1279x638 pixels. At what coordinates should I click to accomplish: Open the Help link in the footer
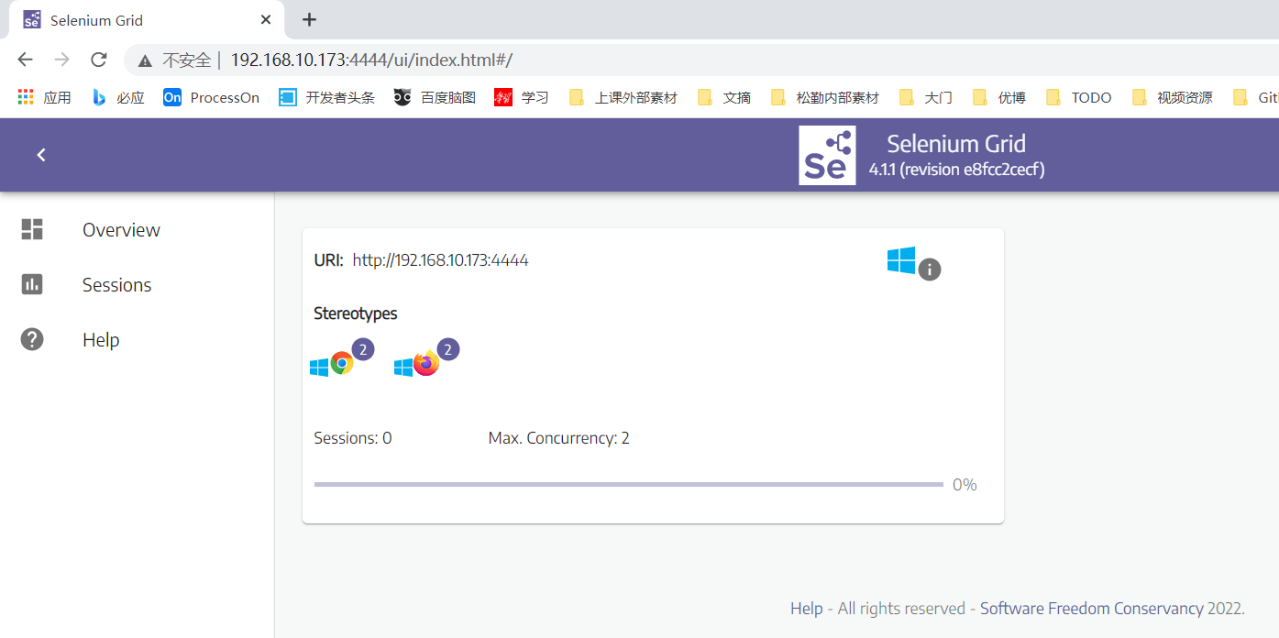[807, 609]
